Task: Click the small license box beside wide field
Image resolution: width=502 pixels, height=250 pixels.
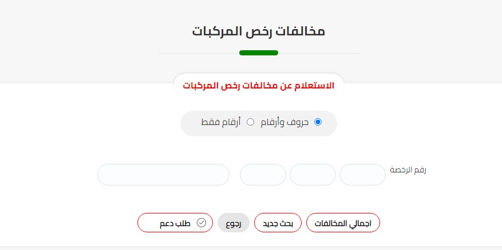Action: (263, 175)
